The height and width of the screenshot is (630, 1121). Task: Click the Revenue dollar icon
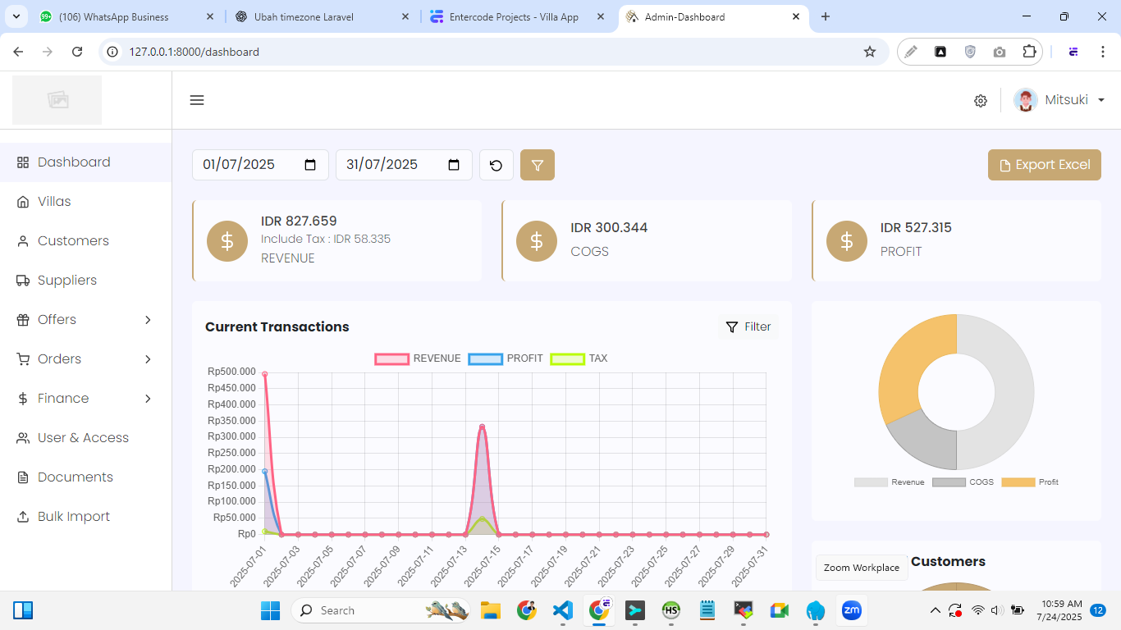point(227,241)
